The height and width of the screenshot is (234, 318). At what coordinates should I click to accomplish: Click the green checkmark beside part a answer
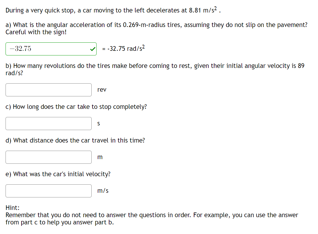[92, 49]
